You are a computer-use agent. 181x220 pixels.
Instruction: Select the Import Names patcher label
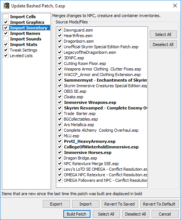[x=25, y=33]
